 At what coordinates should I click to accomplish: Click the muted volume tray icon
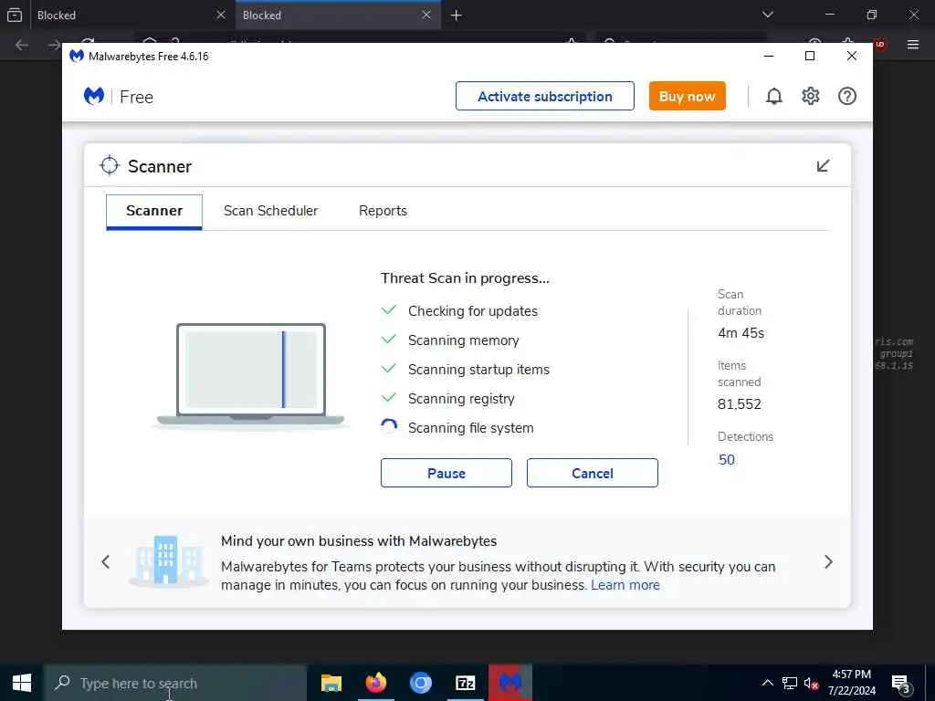click(x=811, y=683)
